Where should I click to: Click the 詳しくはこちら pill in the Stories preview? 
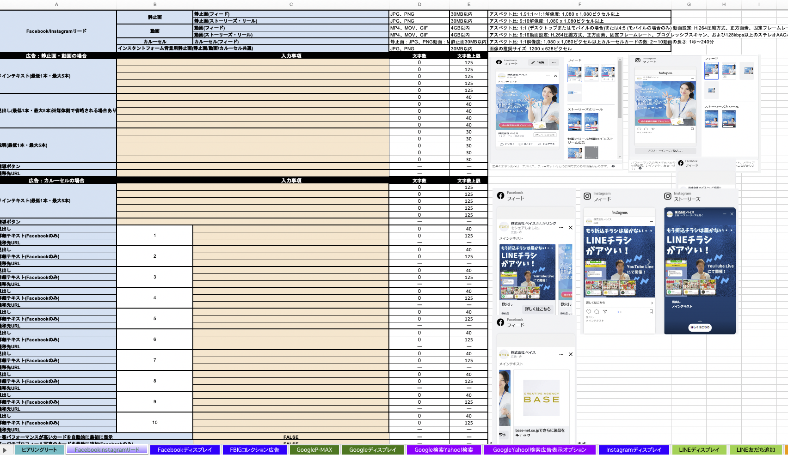700,327
